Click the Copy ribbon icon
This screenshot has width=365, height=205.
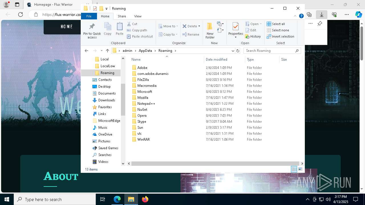(108, 29)
